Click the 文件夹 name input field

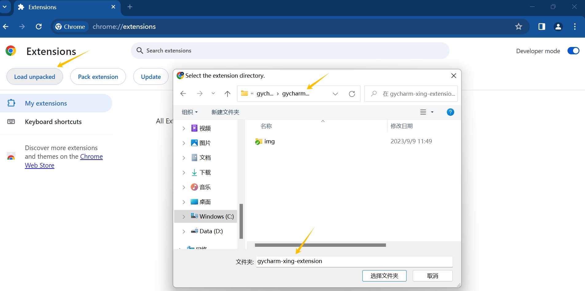pos(354,262)
